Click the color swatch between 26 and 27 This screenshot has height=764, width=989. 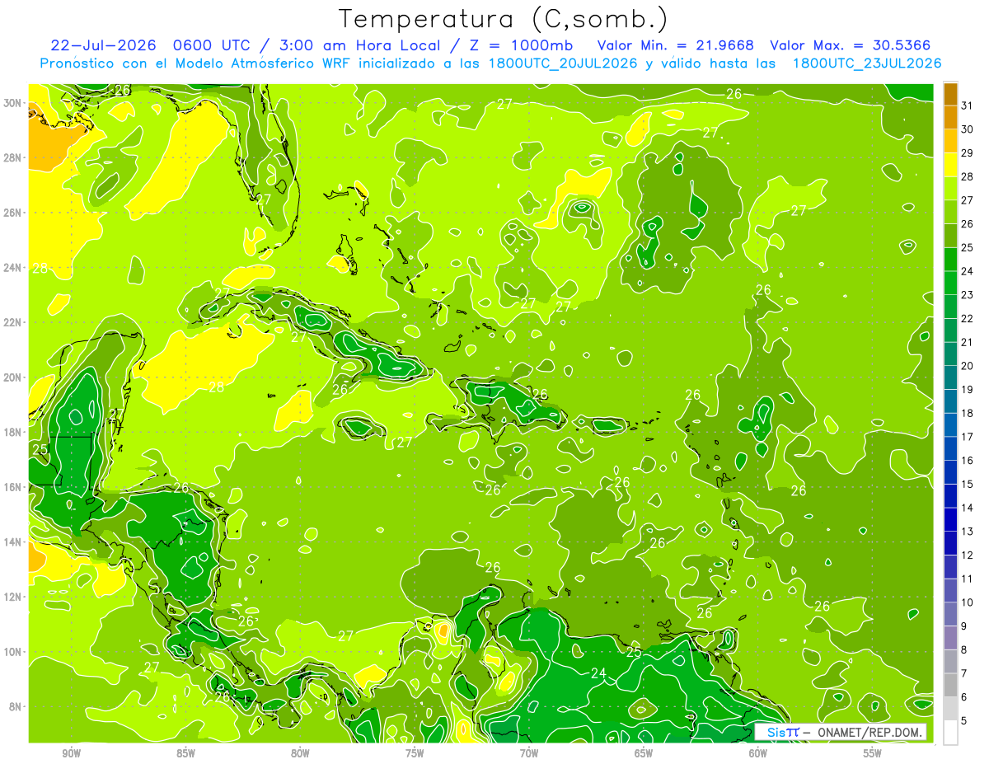tap(950, 212)
